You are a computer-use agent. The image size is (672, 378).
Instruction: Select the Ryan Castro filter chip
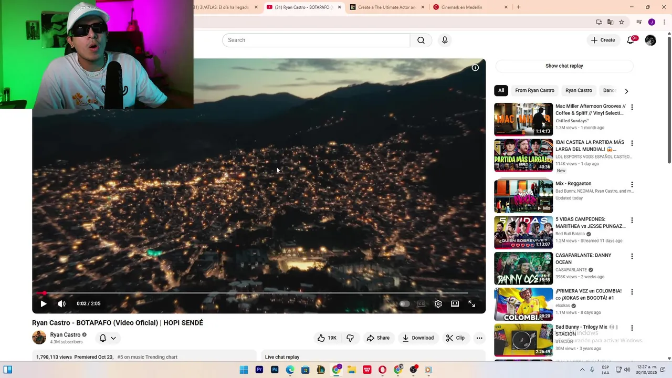579,90
